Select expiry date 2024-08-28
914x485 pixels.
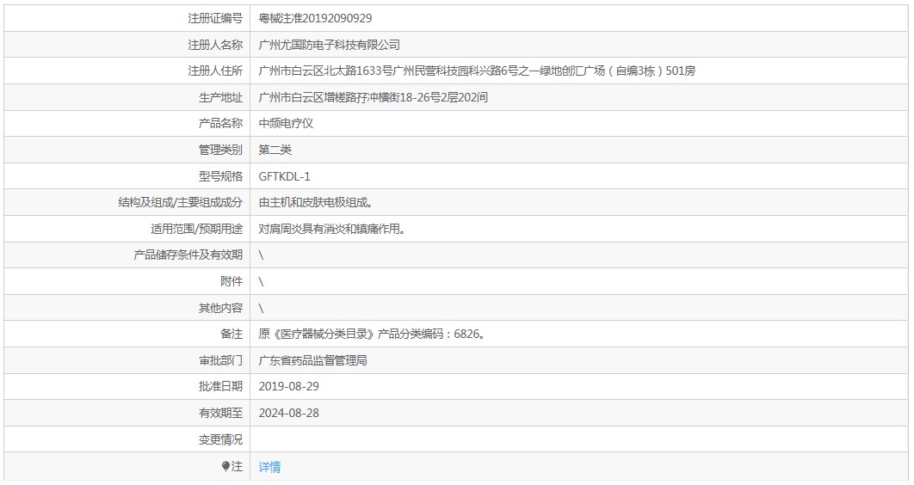[x=288, y=413]
